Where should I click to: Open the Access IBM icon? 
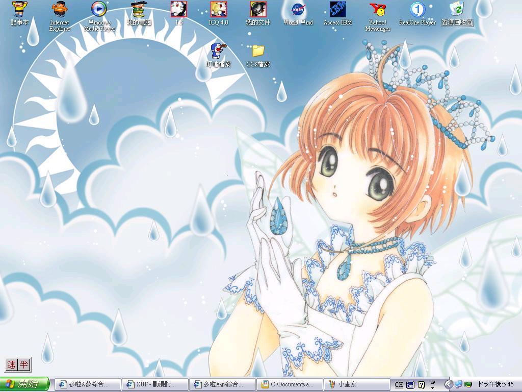click(x=338, y=13)
